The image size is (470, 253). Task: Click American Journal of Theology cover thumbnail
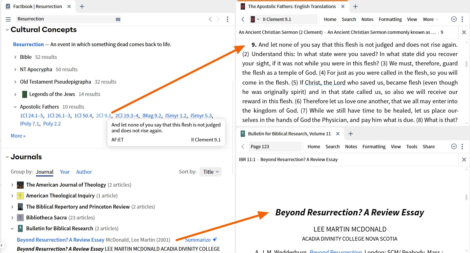pyautogui.click(x=20, y=185)
